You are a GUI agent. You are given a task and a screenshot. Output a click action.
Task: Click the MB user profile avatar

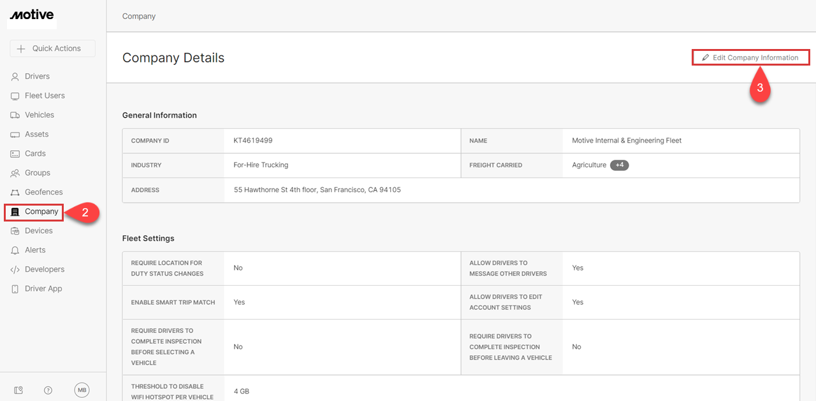point(82,390)
